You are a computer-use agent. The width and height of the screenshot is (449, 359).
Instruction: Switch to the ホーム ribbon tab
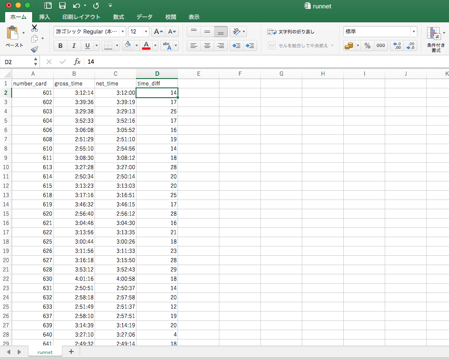coord(18,17)
